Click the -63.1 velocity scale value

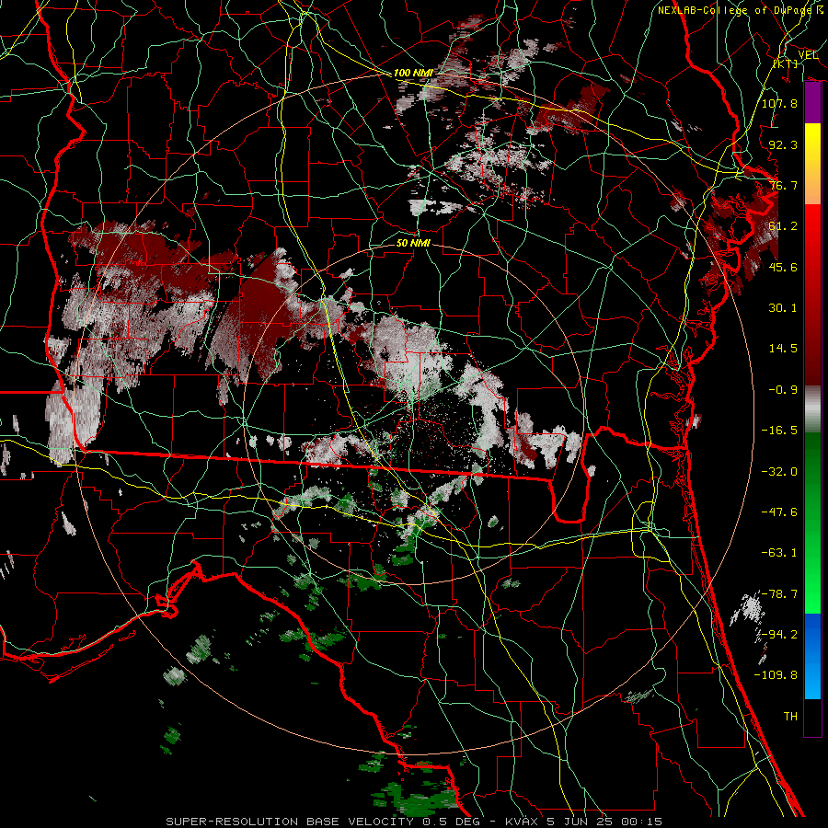click(x=779, y=553)
